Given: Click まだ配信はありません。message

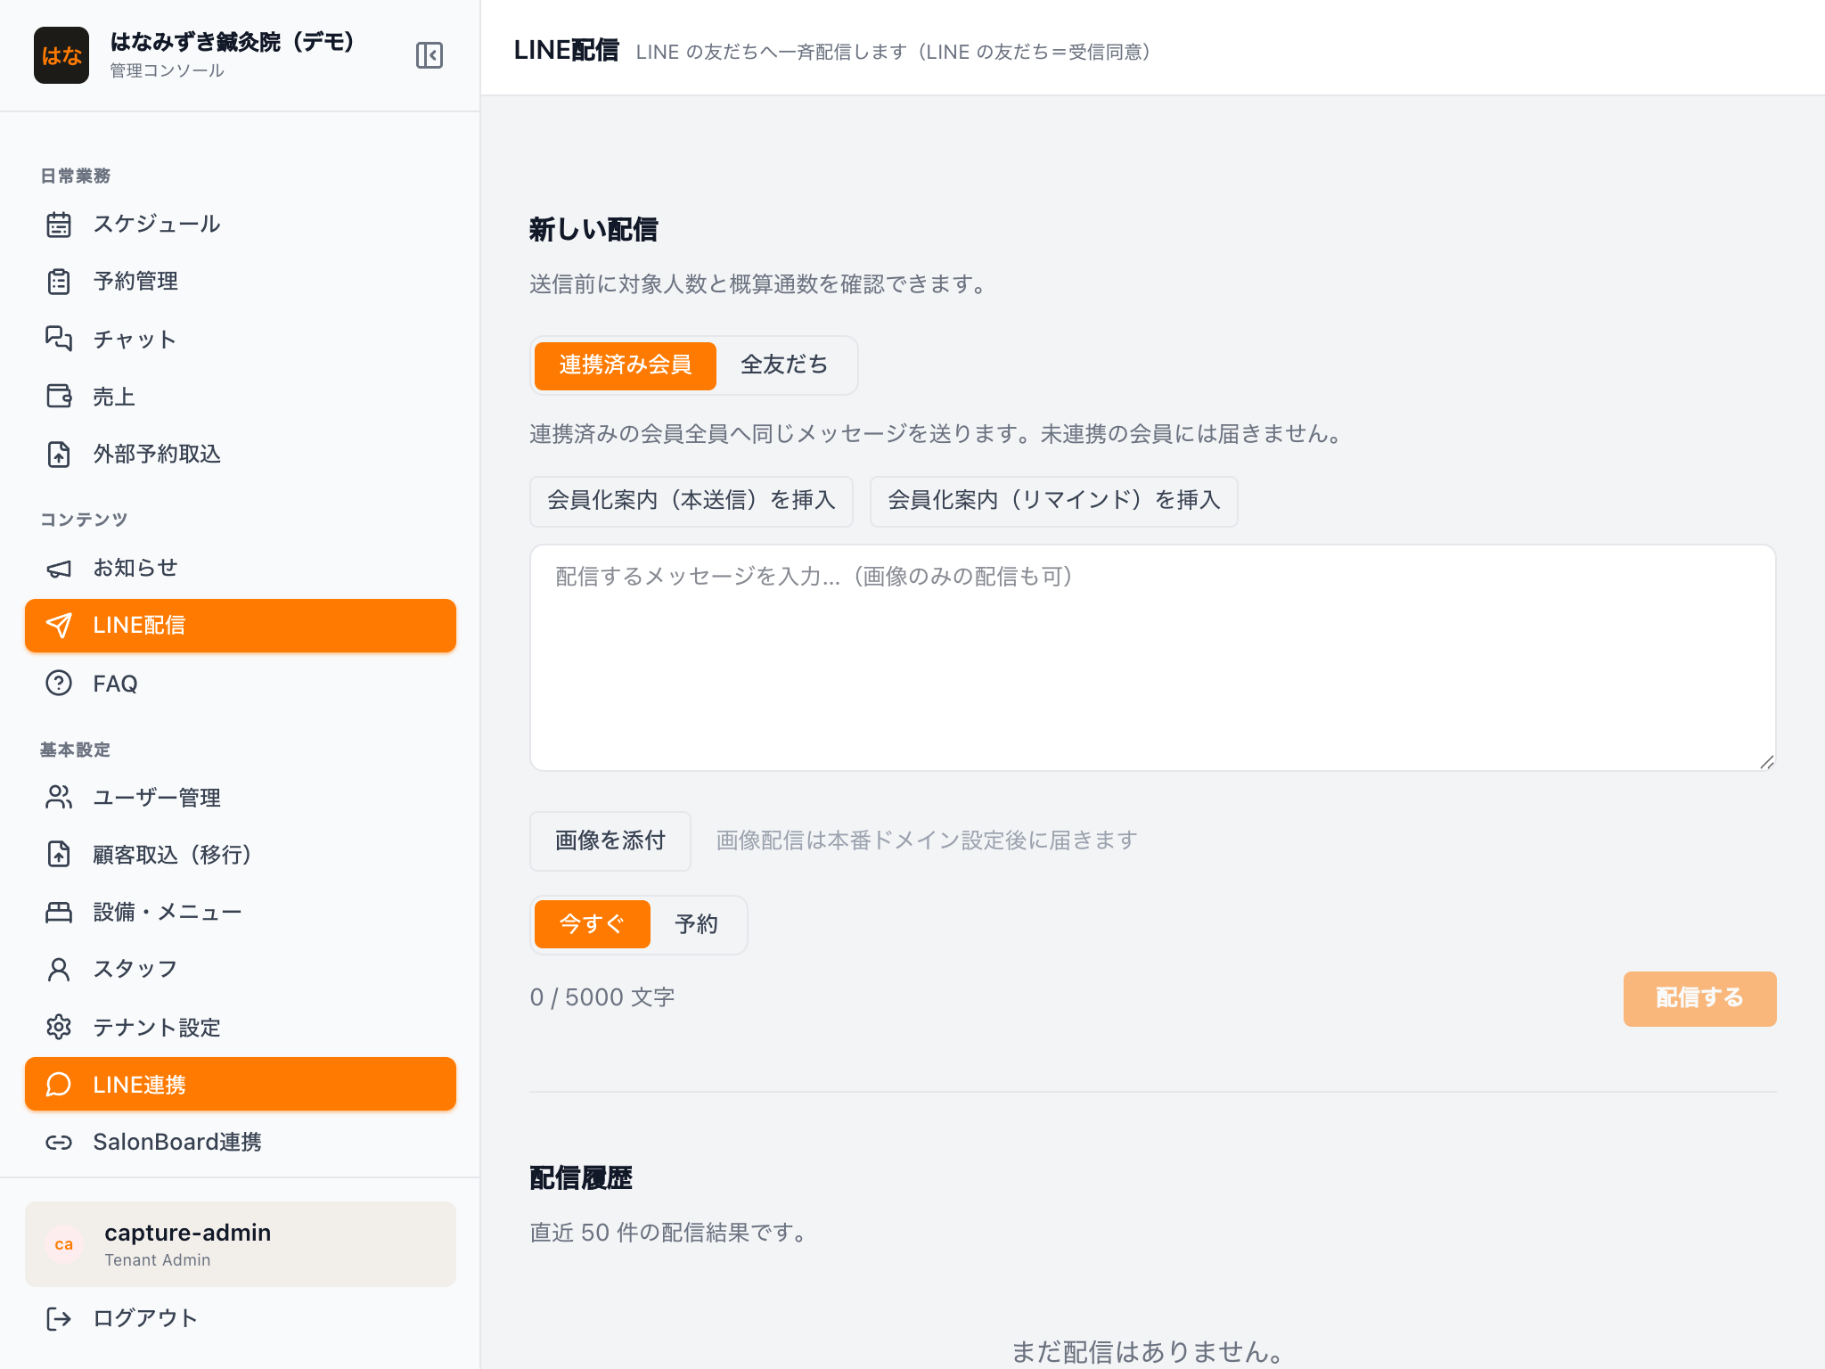Looking at the screenshot, I should [x=1149, y=1351].
